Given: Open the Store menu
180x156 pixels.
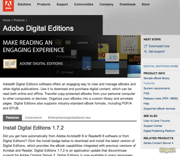Looking at the screenshot, I should pyautogui.click(x=146, y=4).
